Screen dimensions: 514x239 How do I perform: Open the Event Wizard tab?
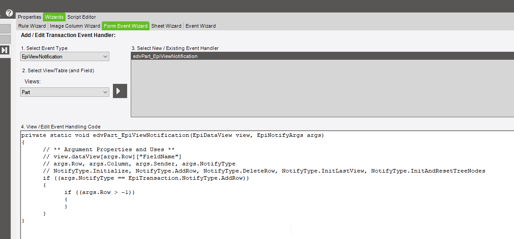tap(201, 26)
